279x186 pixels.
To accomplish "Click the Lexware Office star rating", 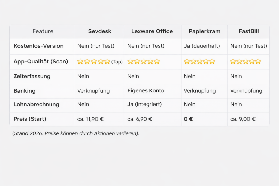I will (144, 62).
